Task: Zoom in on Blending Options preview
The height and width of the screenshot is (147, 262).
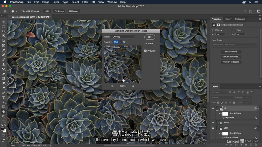Action: 133,86
